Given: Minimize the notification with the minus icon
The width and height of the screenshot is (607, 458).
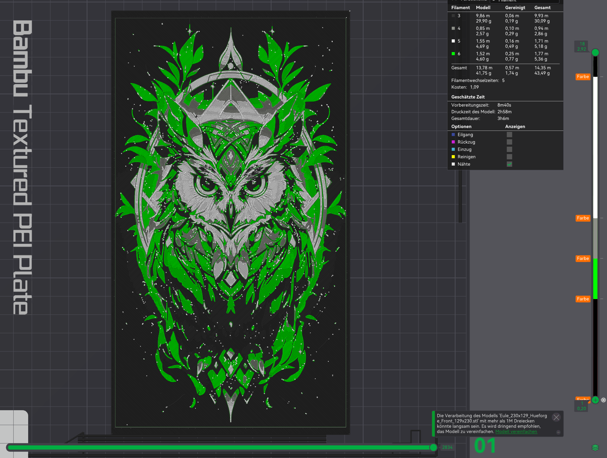Looking at the screenshot, I should (x=558, y=432).
